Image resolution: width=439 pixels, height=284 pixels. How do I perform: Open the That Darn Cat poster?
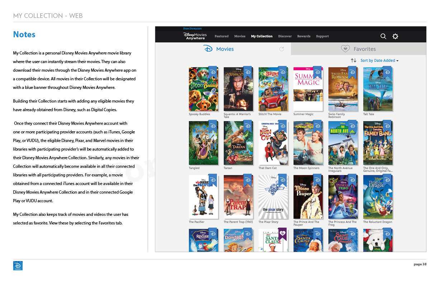click(x=273, y=143)
